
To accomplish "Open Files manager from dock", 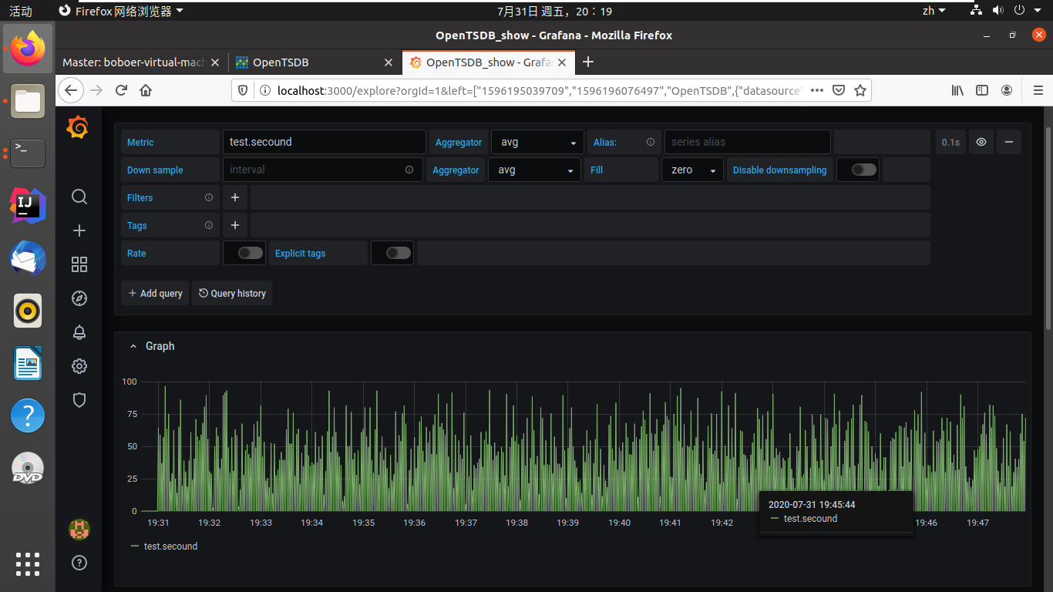I will click(x=28, y=101).
